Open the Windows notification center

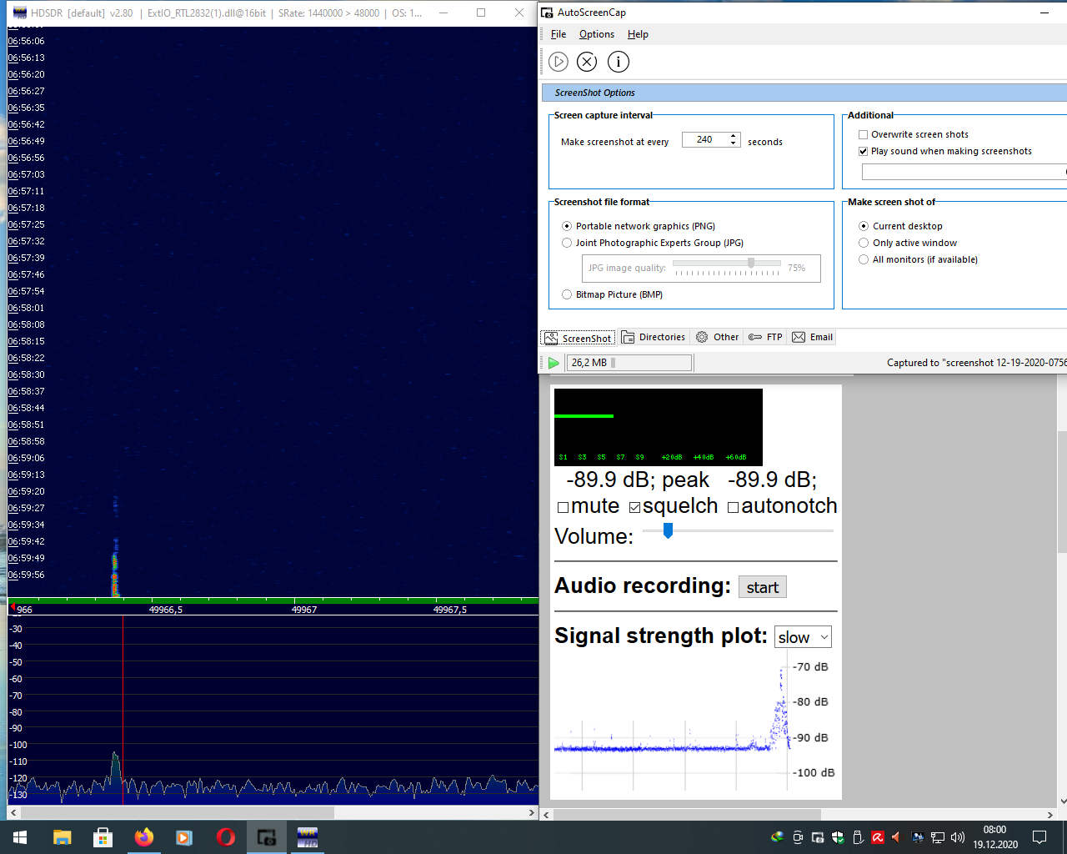coord(1039,837)
